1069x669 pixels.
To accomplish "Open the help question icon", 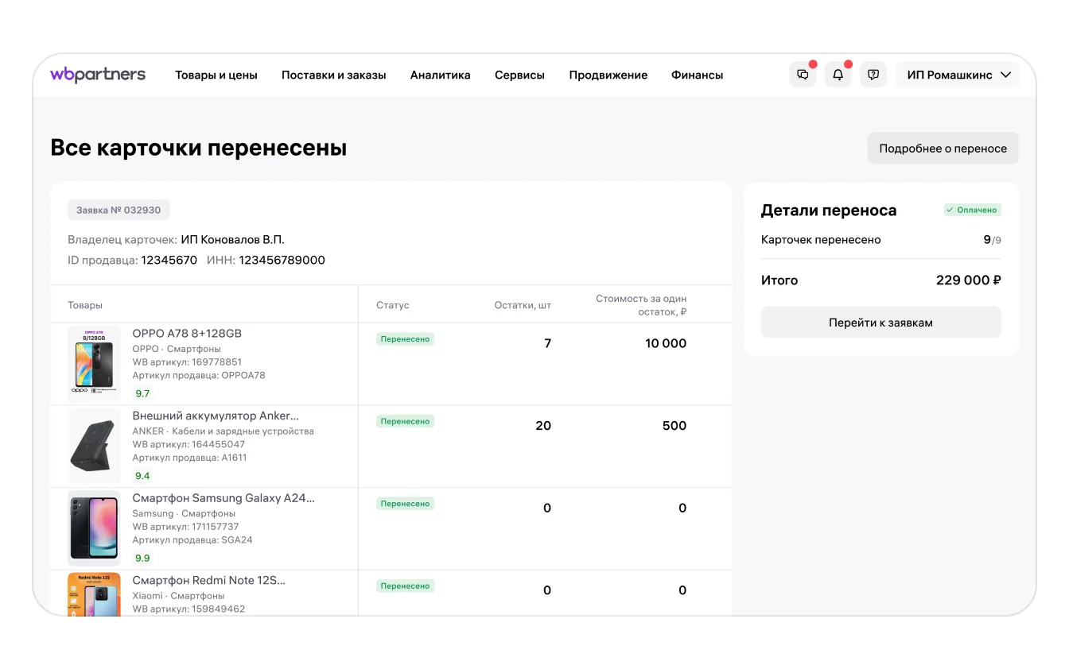I will click(873, 75).
